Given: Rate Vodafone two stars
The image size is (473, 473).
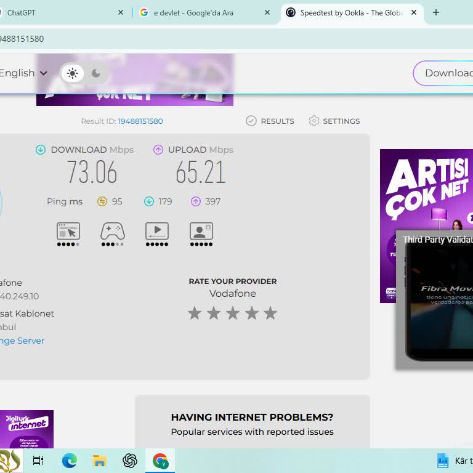Looking at the screenshot, I should [x=214, y=313].
